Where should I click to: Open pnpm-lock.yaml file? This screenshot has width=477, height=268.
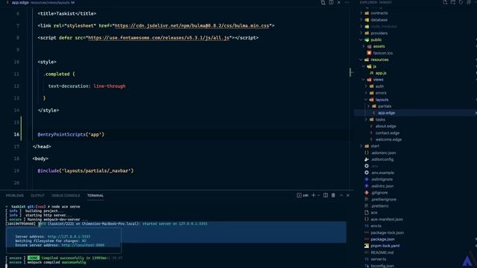point(385,246)
